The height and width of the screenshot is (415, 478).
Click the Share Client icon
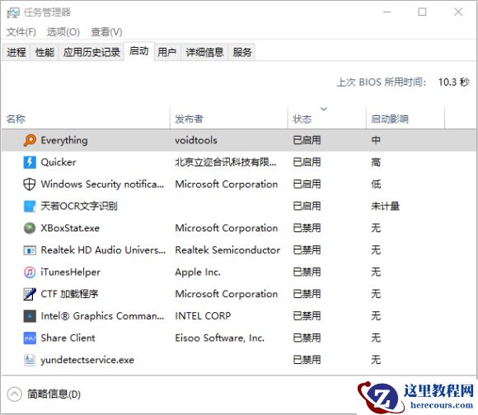coord(30,338)
